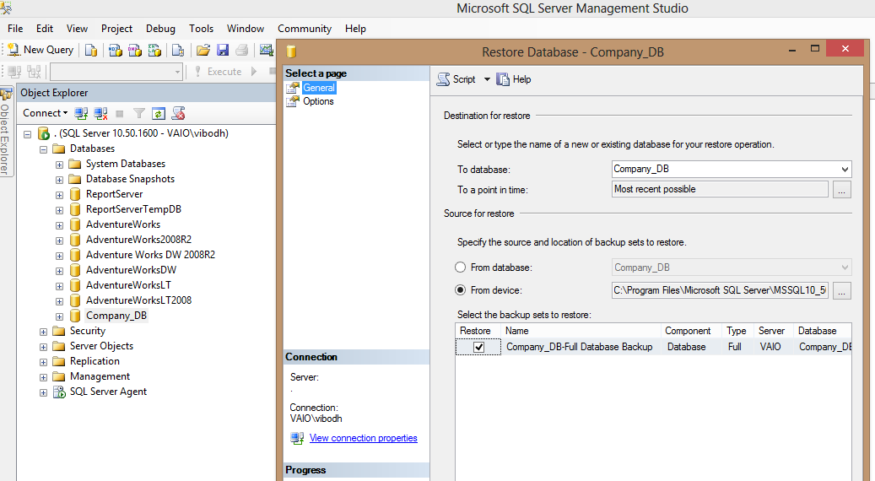Image resolution: width=875 pixels, height=481 pixels.
Task: Expand the System Databases node
Action: tap(59, 165)
